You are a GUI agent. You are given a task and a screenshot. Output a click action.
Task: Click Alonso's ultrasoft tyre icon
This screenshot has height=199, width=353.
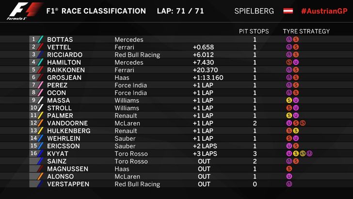coord(289,177)
